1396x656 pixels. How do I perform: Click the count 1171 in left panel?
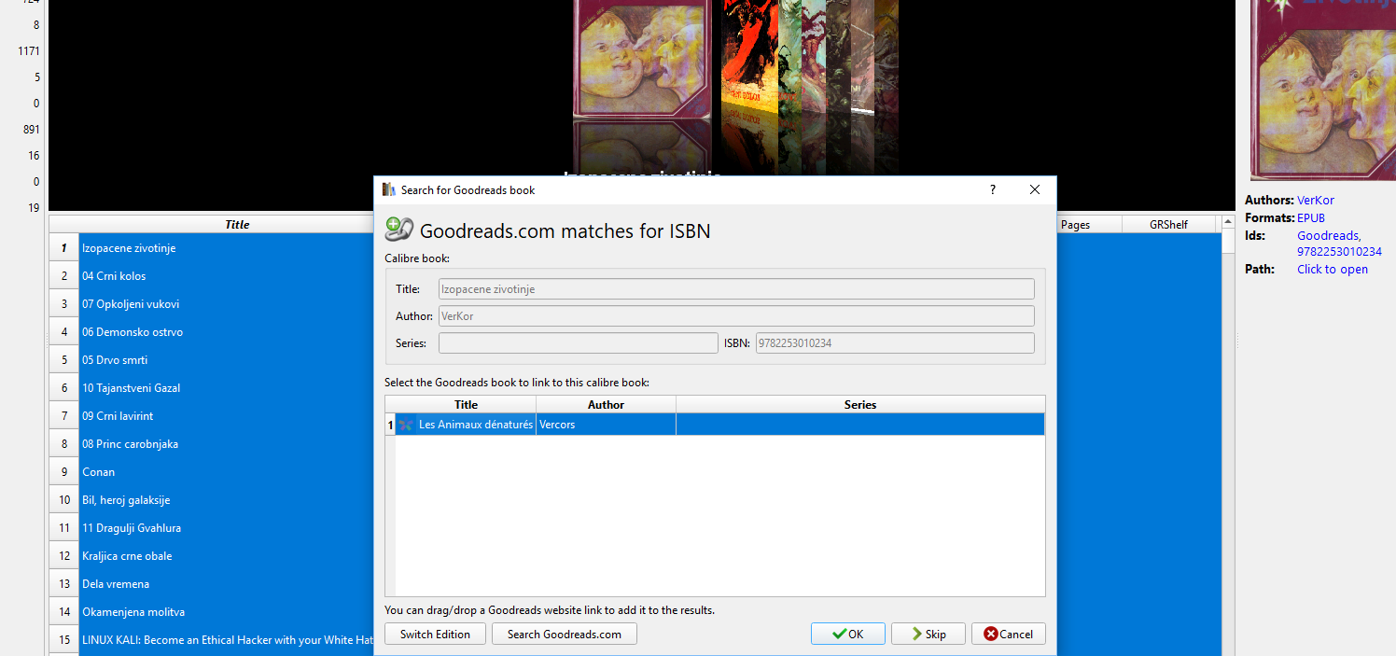click(x=29, y=51)
